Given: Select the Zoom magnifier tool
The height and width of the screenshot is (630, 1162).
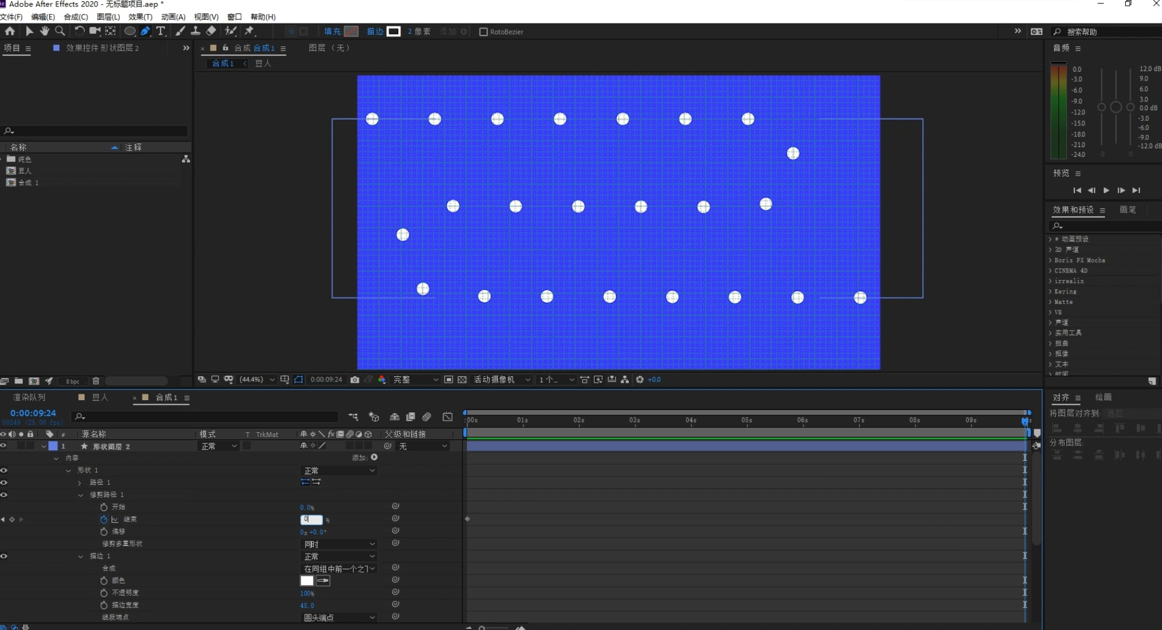Looking at the screenshot, I should coord(60,31).
